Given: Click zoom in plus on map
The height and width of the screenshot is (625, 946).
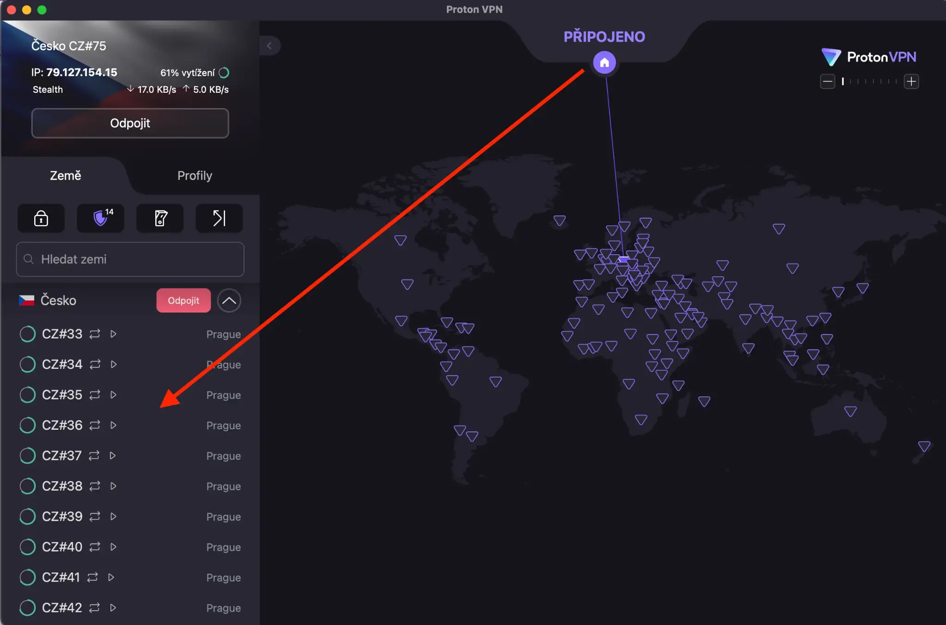Looking at the screenshot, I should click(x=911, y=82).
